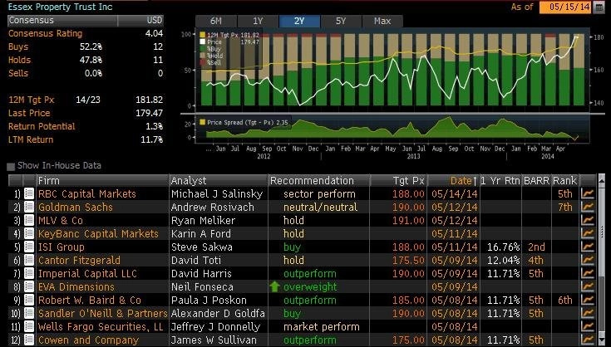
Task: Switch chart to 6M range
Action: [215, 21]
